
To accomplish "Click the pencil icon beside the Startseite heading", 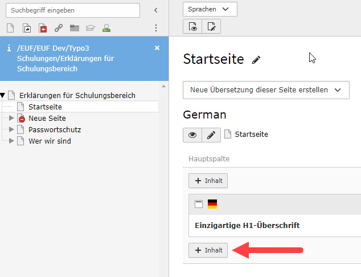I will (x=256, y=60).
